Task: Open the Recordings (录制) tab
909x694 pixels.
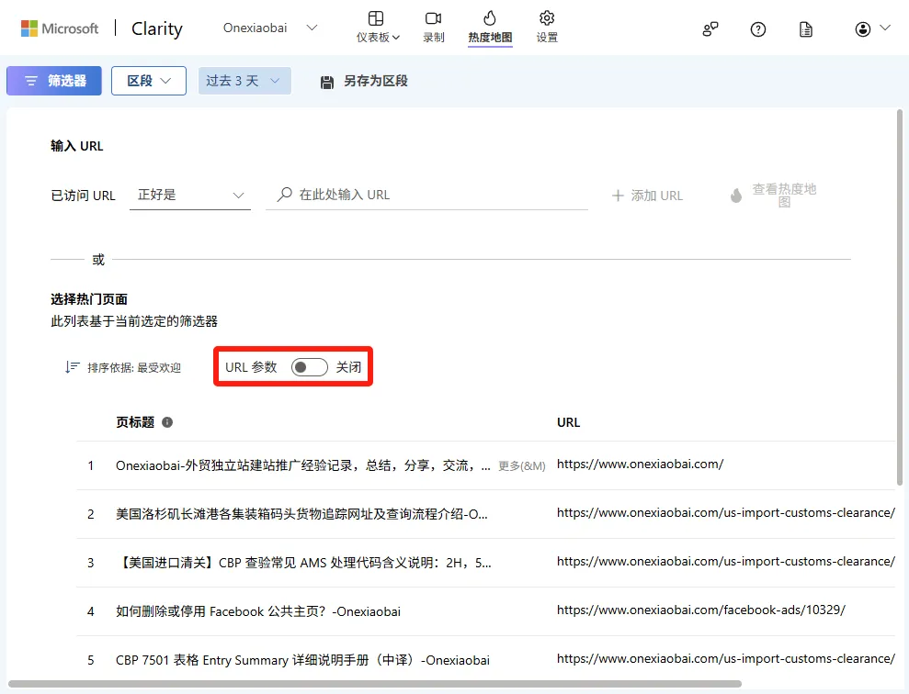Action: 433,28
